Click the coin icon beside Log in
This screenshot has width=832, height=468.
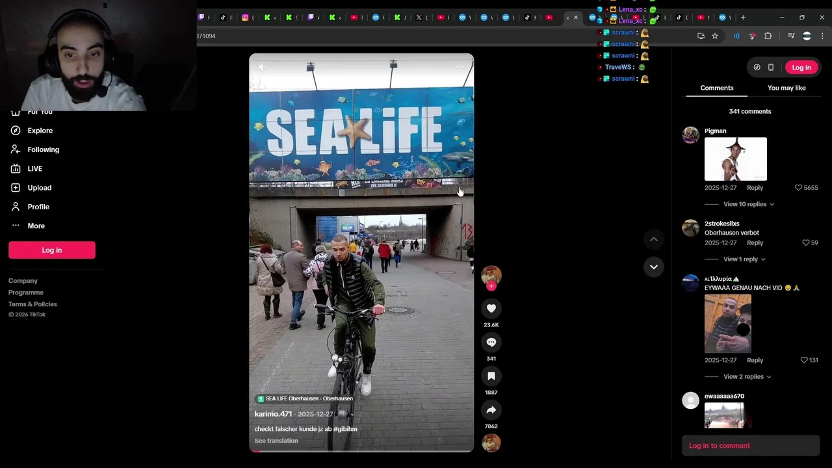coord(757,68)
